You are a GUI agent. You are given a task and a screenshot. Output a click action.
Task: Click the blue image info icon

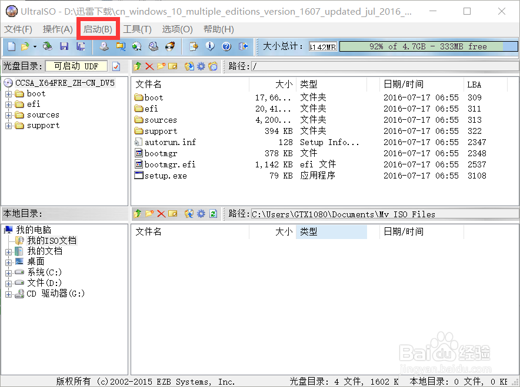point(210,46)
